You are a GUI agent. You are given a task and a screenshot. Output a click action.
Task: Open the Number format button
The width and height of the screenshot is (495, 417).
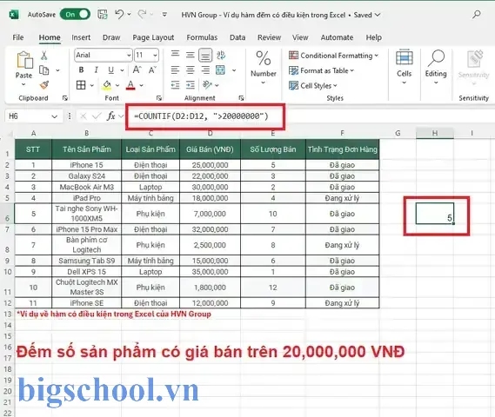pos(264,67)
